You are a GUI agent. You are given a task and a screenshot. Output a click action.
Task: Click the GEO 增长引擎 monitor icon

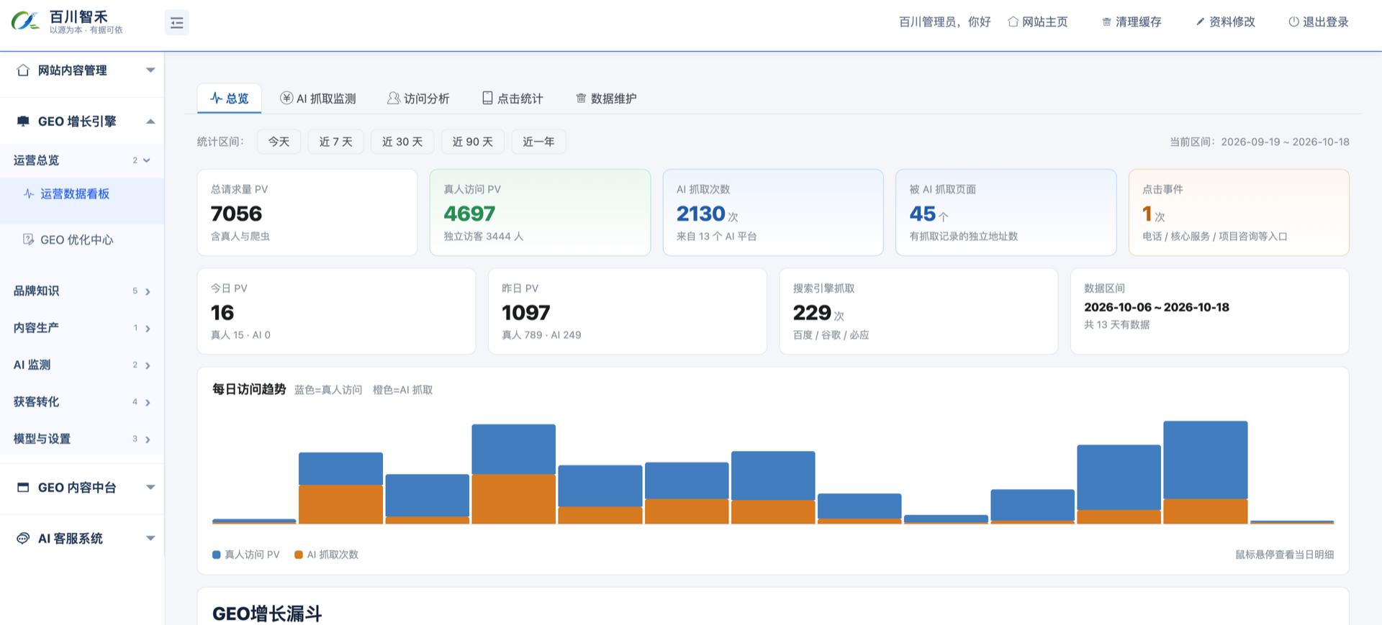click(x=23, y=121)
